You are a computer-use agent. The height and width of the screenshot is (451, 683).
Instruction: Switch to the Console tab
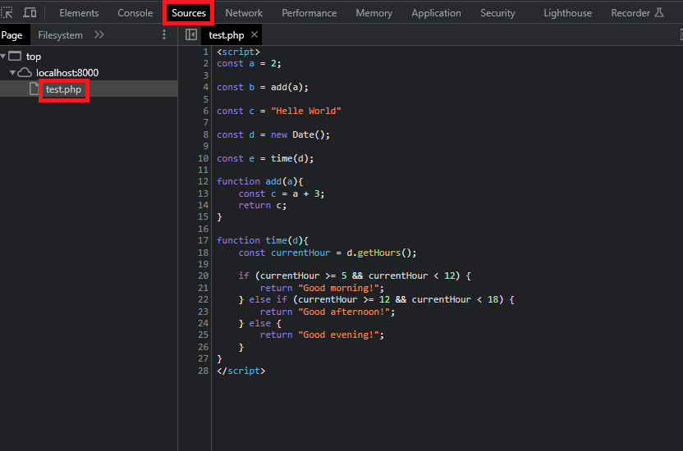135,13
